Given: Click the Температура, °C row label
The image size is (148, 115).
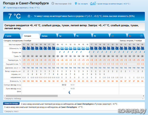Looking at the screenshot, I should point(15,60).
